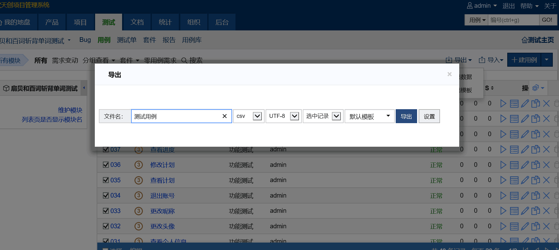Image resolution: width=559 pixels, height=250 pixels.
Task: Toggle the checkbox for case 034
Action: 106,195
